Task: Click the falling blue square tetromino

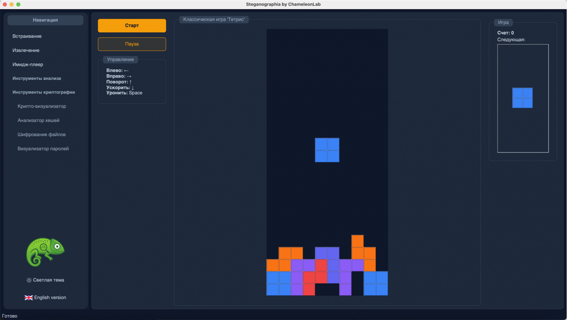Action: pyautogui.click(x=327, y=150)
